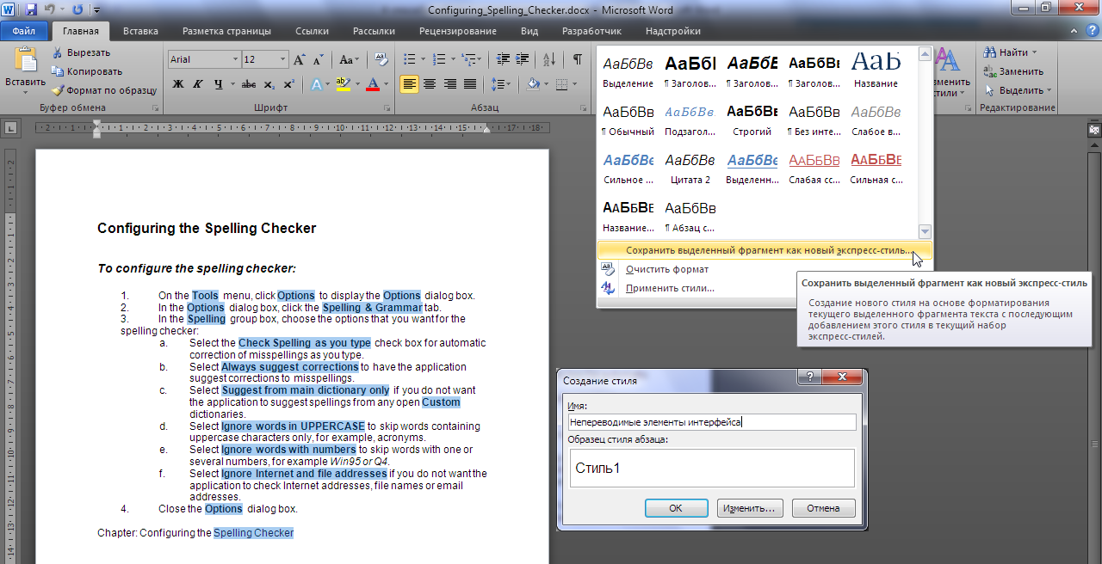Viewport: 1102px width, 564px height.
Task: Select 'Очистить формат' in styles menu
Action: (667, 269)
